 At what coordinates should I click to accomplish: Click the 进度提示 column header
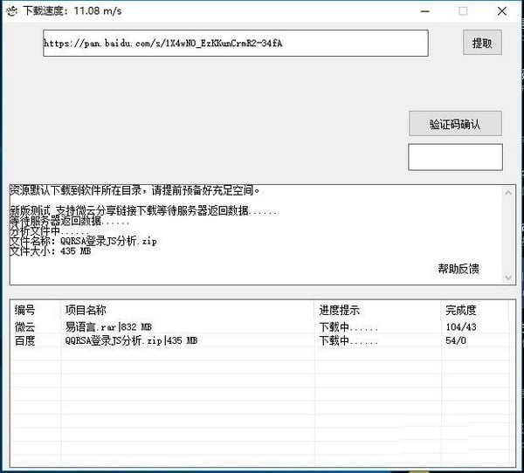click(339, 310)
